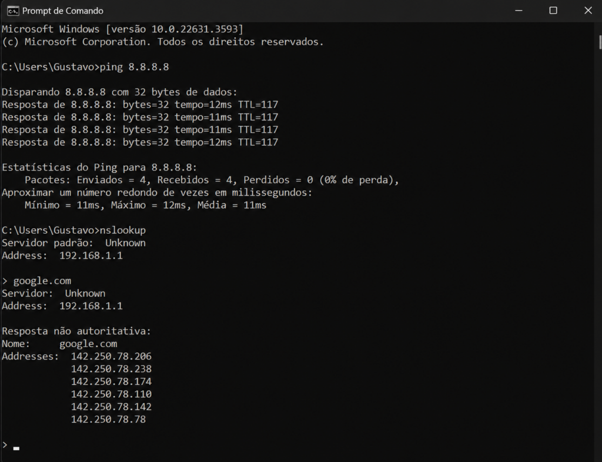Click the 'Prompt de Comando' window title text
The width and height of the screenshot is (602, 462).
pos(62,11)
